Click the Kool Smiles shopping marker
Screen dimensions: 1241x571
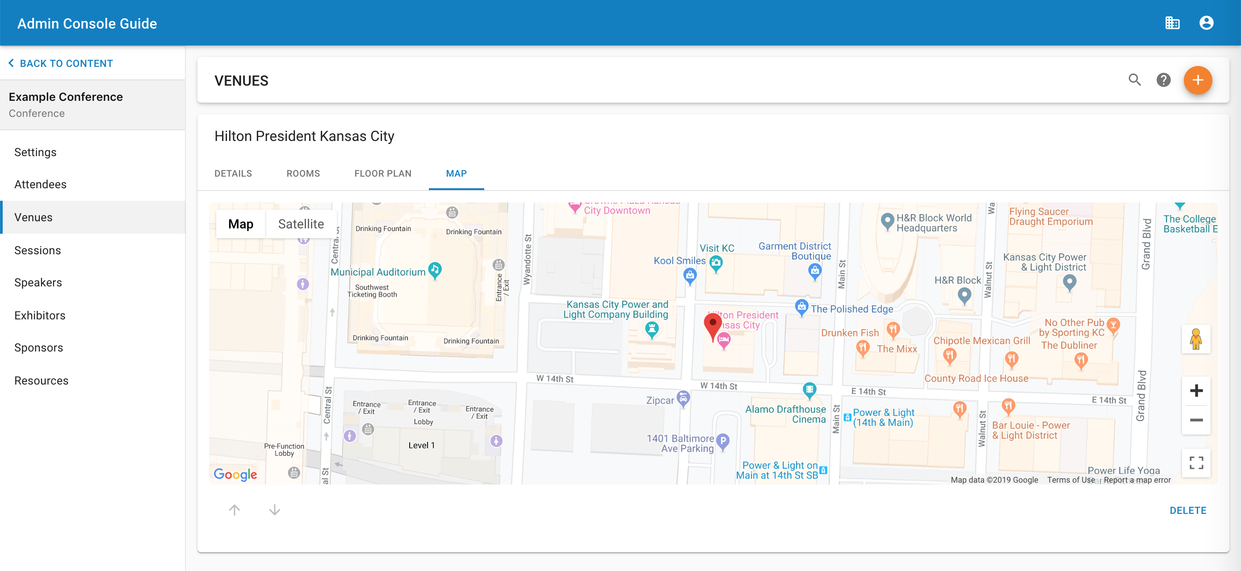690,276
